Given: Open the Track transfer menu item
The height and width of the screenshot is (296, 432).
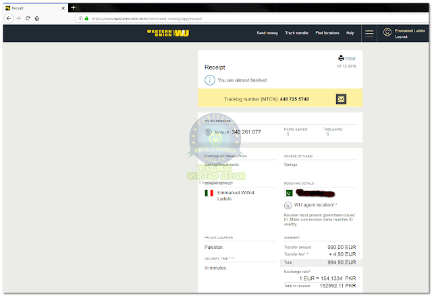Looking at the screenshot, I should pyautogui.click(x=297, y=33).
